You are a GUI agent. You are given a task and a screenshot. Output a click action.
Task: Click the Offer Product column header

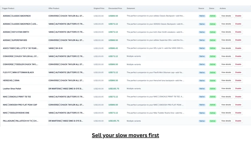pos(54,8)
